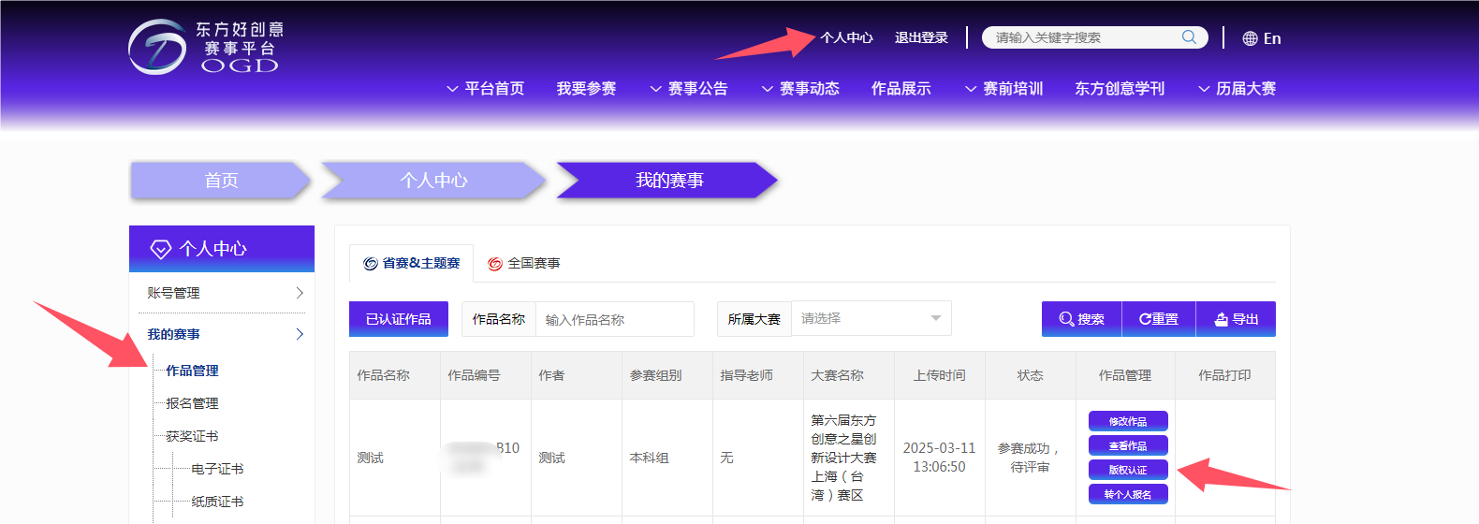Image resolution: width=1479 pixels, height=524 pixels.
Task: Click 退出登录 link
Action: 921,37
